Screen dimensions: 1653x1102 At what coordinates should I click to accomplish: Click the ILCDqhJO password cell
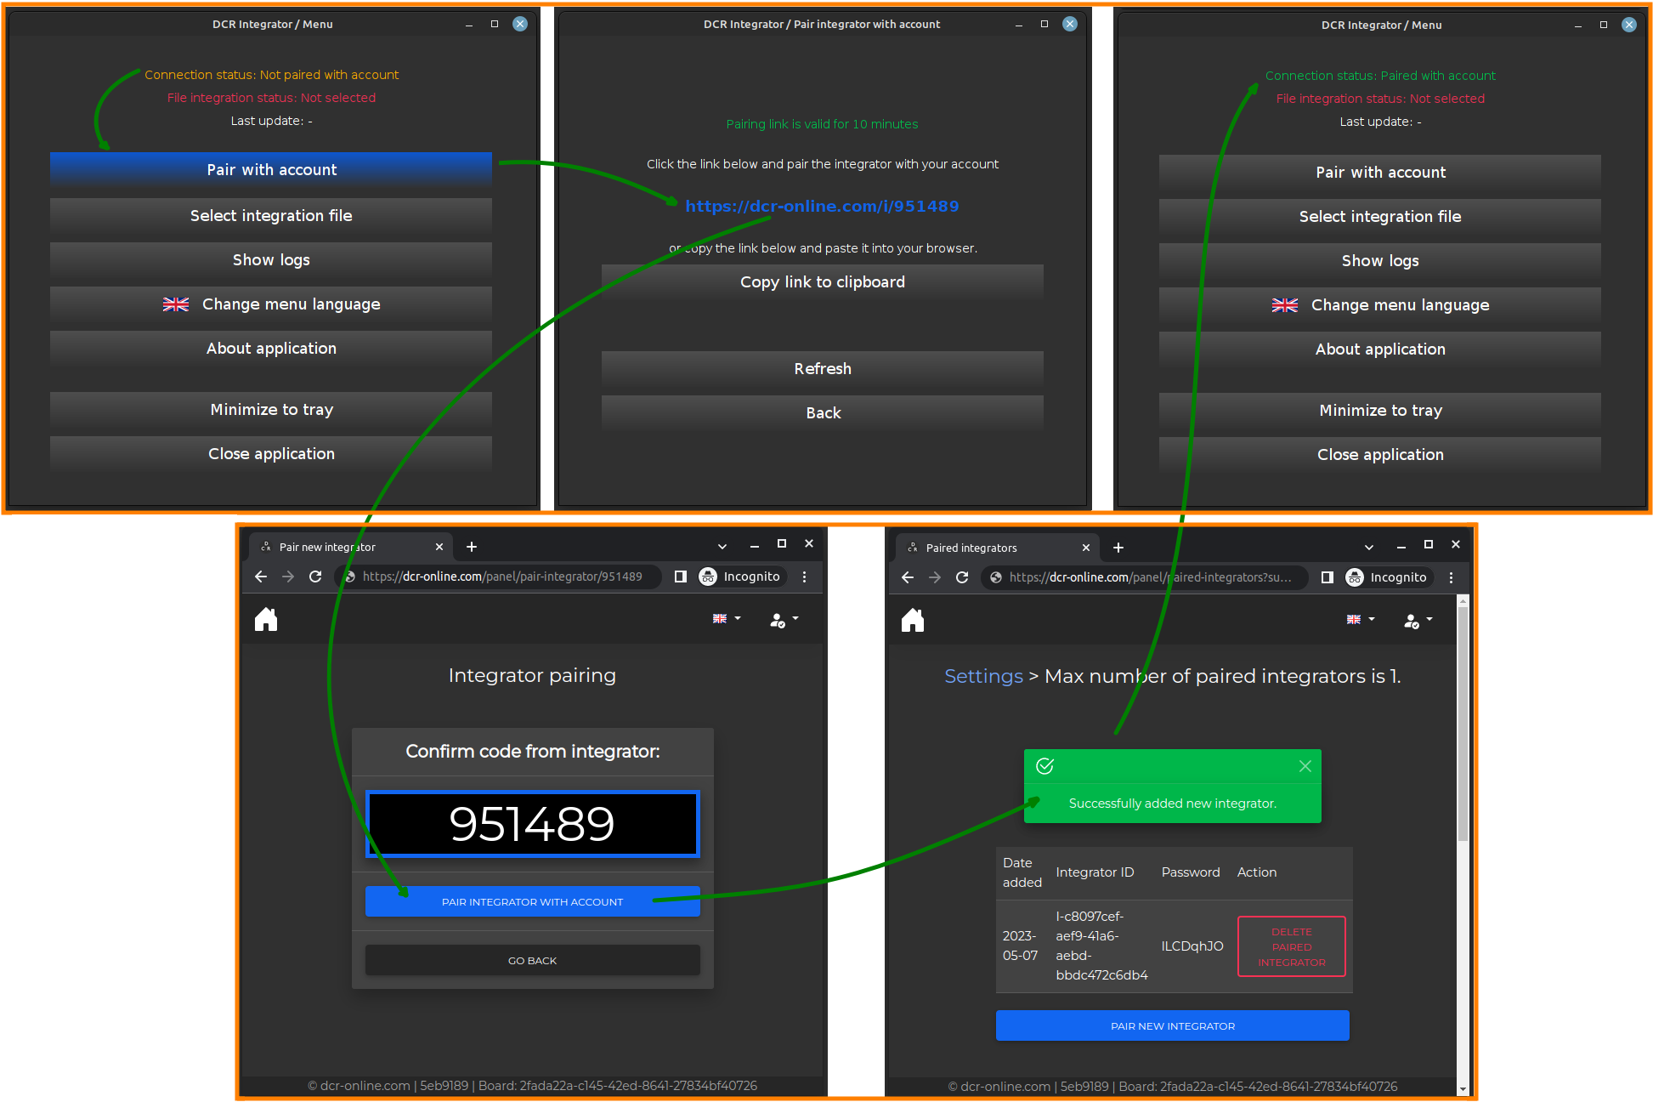click(1192, 946)
